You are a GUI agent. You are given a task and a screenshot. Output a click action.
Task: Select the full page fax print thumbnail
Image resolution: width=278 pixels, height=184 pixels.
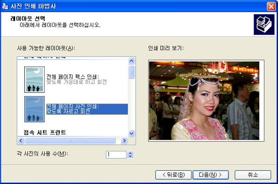[x=34, y=80]
